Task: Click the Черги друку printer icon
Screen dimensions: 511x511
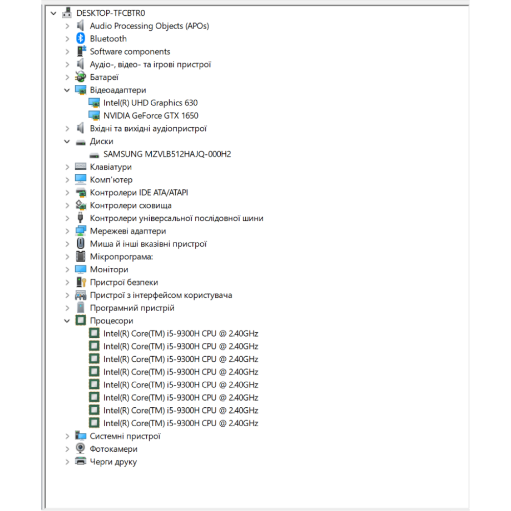Action: tap(81, 461)
